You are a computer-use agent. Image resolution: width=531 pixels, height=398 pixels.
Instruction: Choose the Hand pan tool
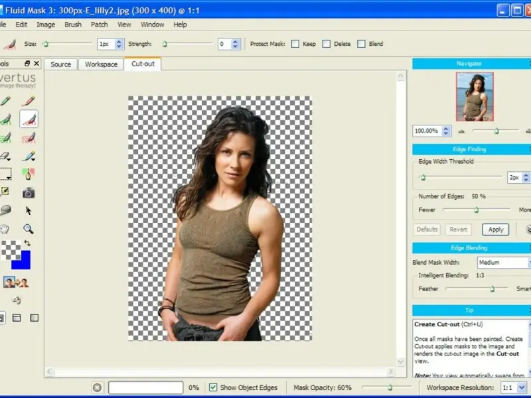[x=5, y=229]
